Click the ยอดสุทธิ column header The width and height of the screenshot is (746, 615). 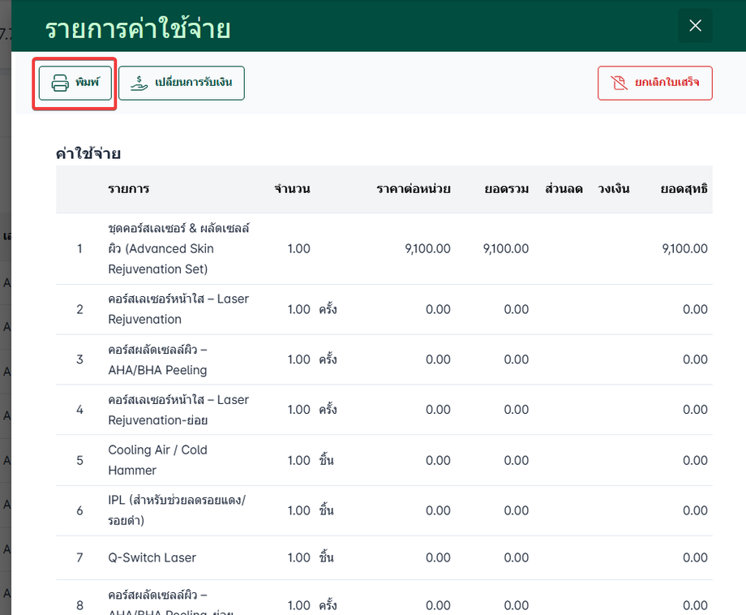[x=684, y=189]
